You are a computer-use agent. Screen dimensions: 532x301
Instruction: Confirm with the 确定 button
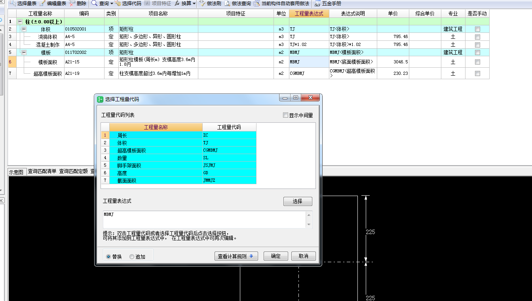pyautogui.click(x=275, y=256)
